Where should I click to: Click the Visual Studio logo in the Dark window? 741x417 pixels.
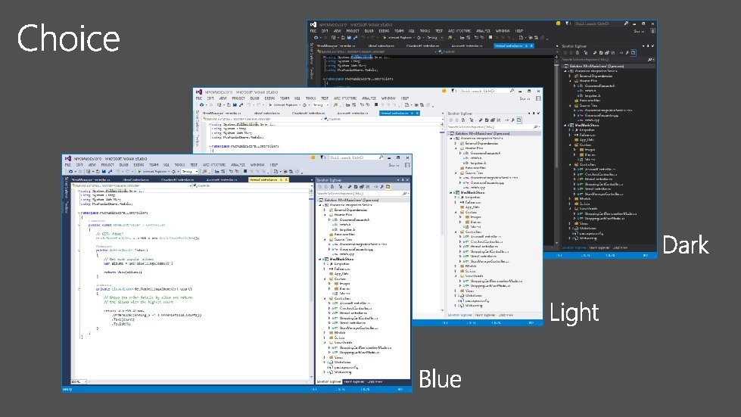tap(313, 24)
